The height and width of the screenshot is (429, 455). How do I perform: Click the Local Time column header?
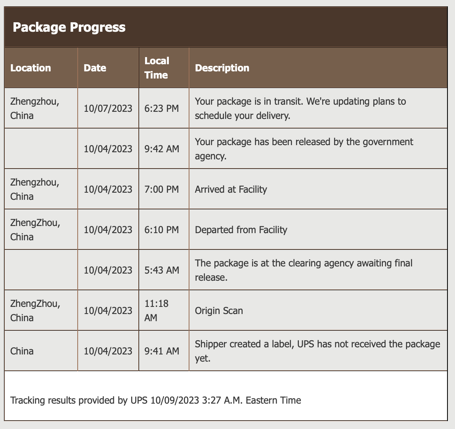click(x=157, y=68)
